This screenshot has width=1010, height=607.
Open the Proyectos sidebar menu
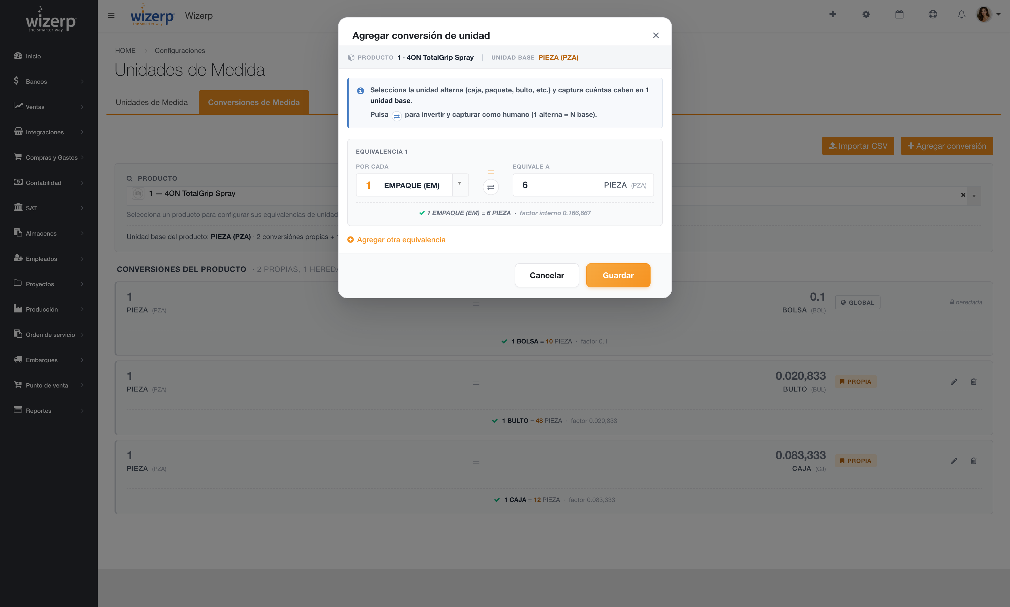(x=49, y=284)
